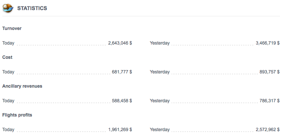The image size is (283, 136).
Task: Click the Today label under Cost
Action: [8, 72]
